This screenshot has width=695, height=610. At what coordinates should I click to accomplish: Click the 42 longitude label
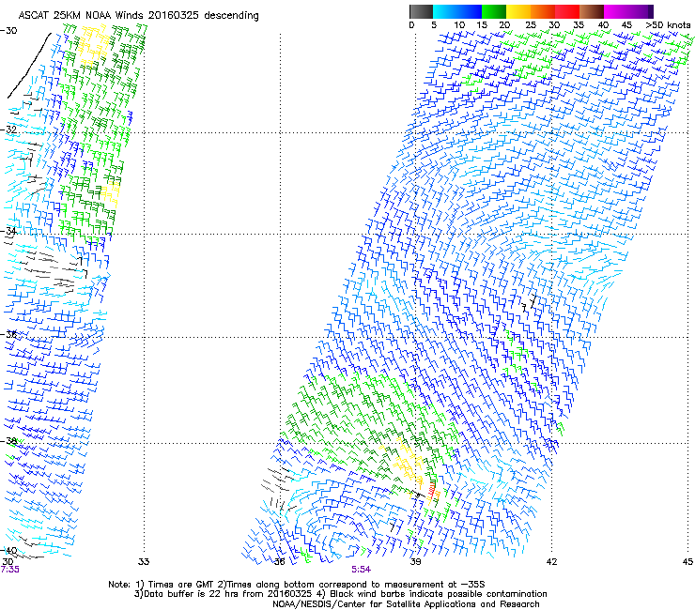(x=551, y=562)
